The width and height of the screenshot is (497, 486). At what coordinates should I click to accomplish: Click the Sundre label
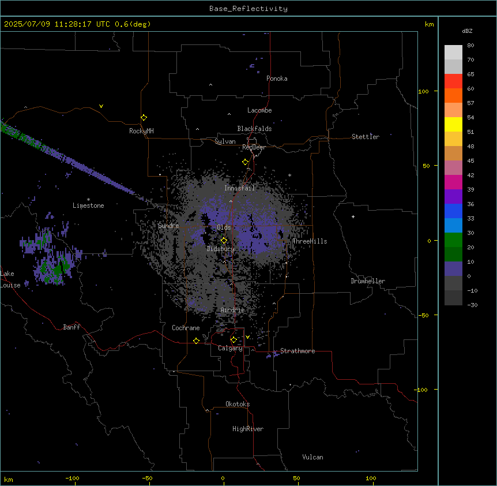tap(168, 226)
